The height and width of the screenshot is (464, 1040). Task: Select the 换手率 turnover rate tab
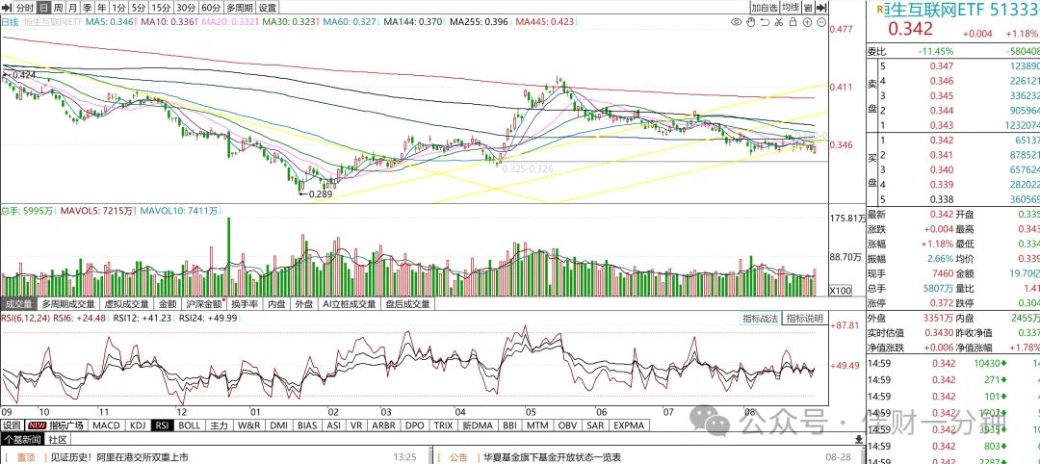pyautogui.click(x=245, y=304)
